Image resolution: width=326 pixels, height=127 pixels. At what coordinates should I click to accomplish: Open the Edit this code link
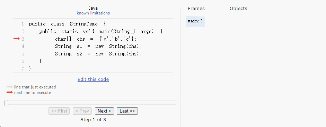(93, 79)
